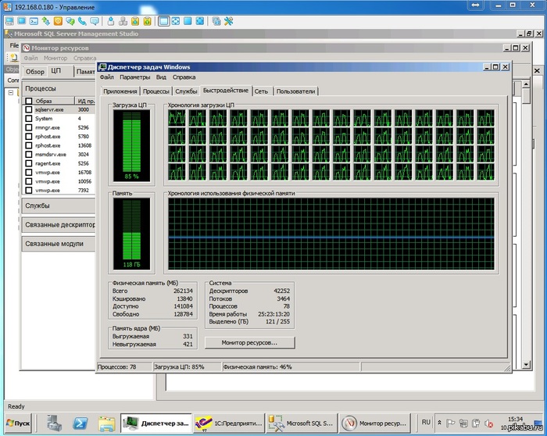Switch to the Процессы tab
This screenshot has width=547, height=436.
pyautogui.click(x=156, y=91)
